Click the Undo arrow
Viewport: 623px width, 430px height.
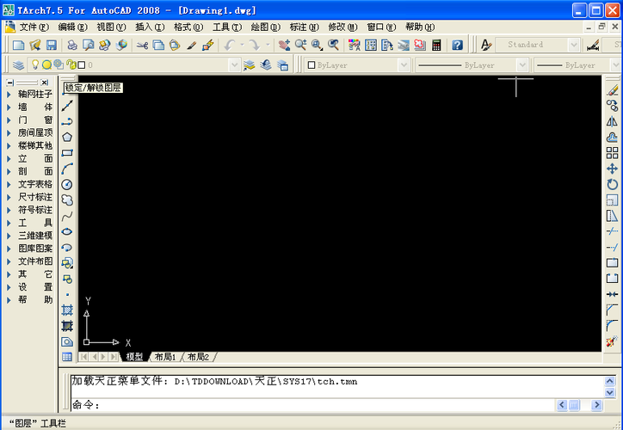(x=230, y=45)
